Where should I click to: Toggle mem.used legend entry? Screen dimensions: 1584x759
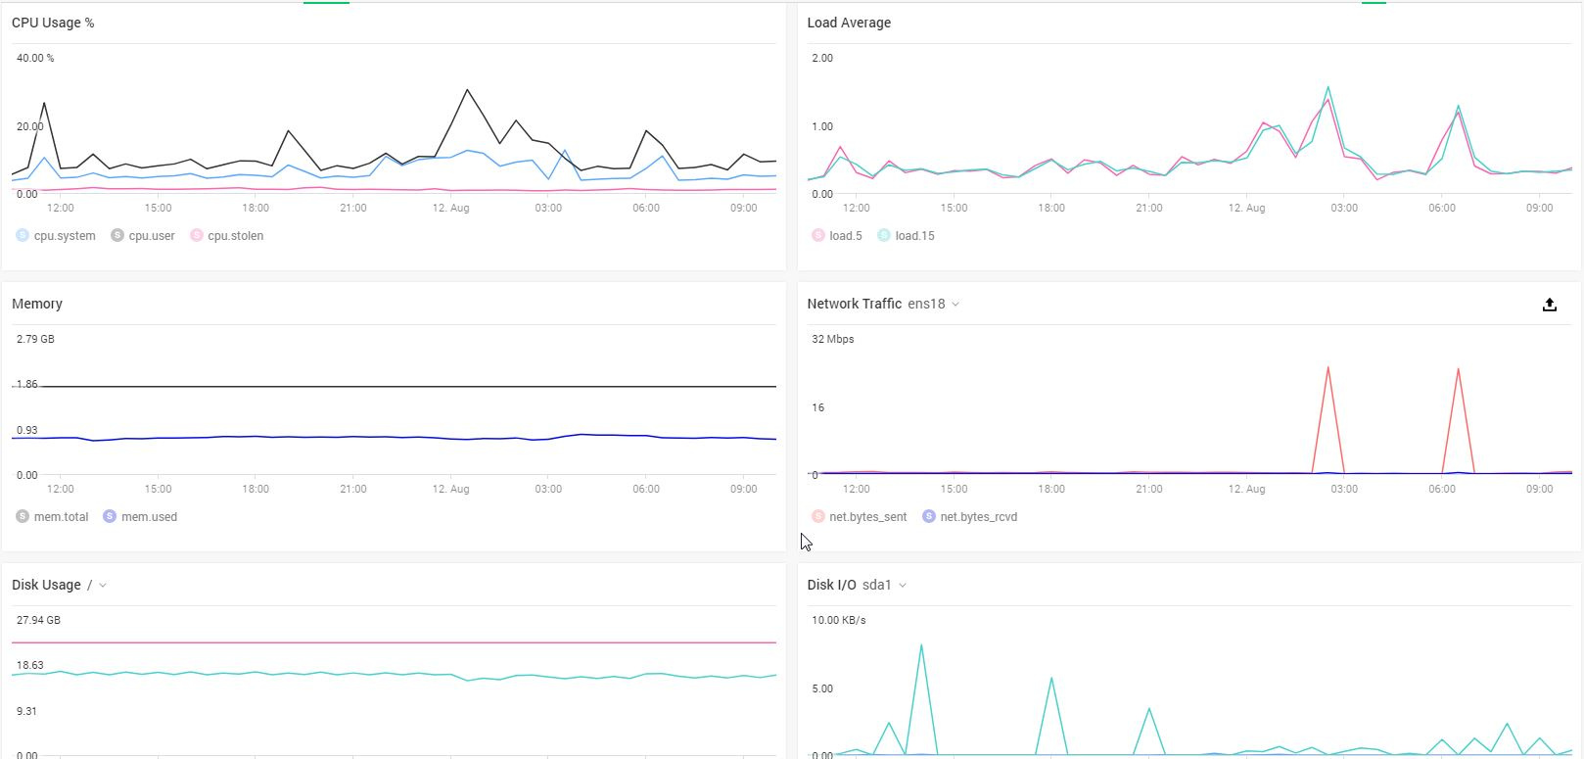140,517
